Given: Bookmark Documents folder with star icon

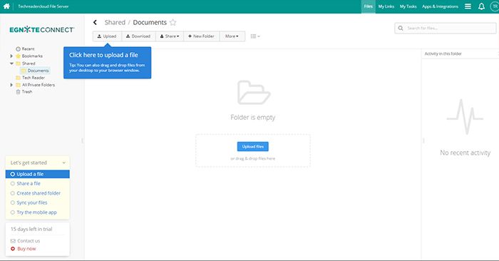Looking at the screenshot, I should (x=173, y=22).
